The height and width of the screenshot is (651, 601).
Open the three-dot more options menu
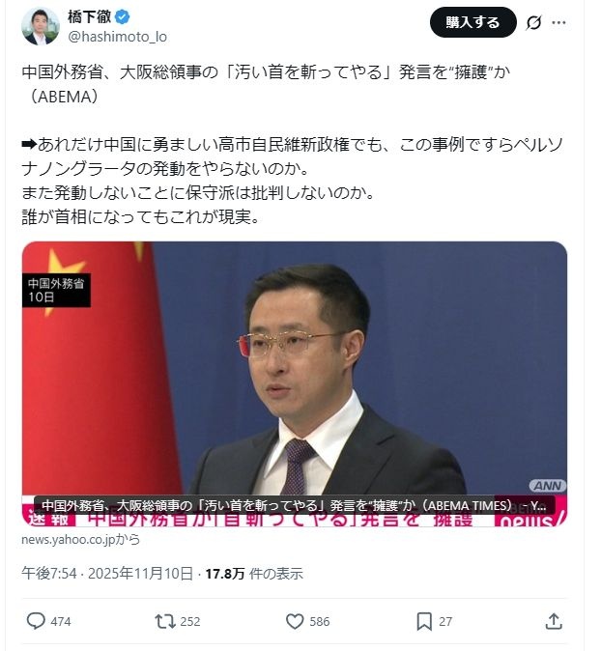(558, 22)
